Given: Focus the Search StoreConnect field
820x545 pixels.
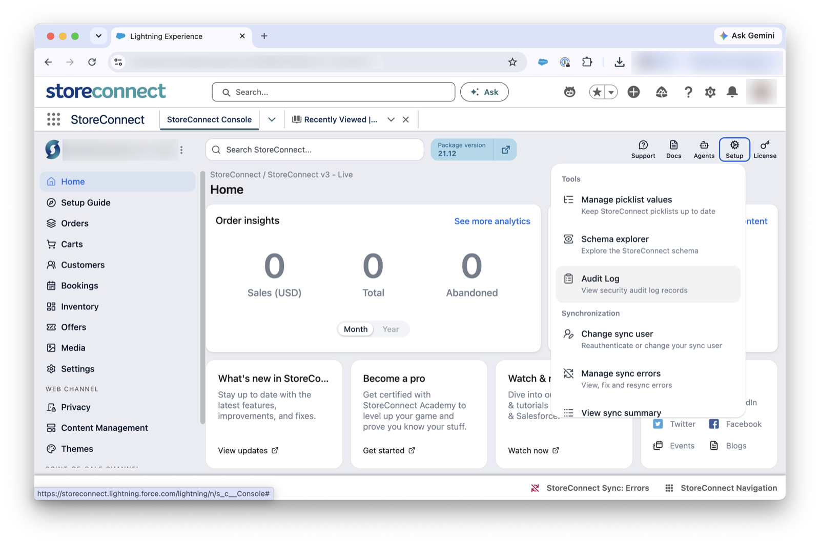Looking at the screenshot, I should 315,150.
